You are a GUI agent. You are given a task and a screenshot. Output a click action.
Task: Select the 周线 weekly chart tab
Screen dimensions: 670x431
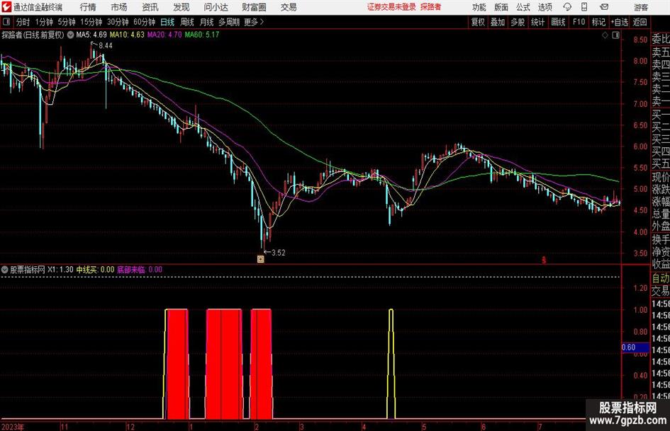[x=187, y=22]
